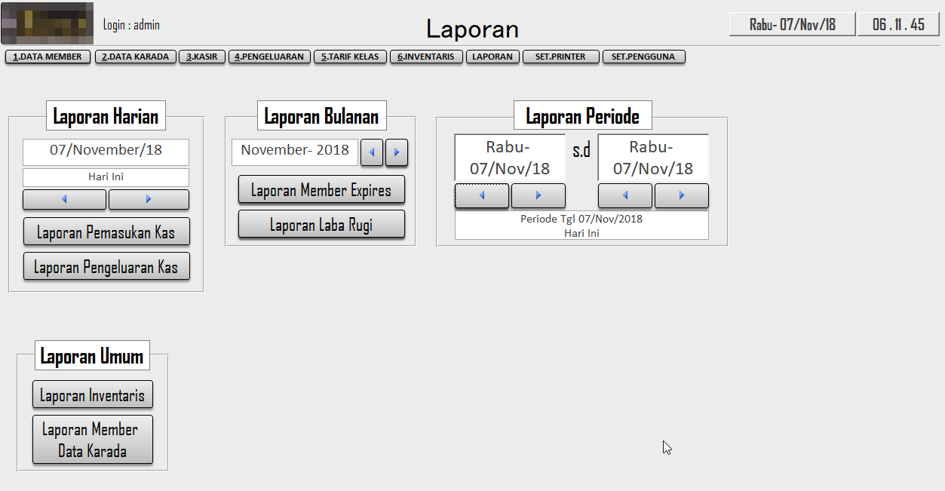945x491 pixels.
Task: Click the 07/November/18 daily date field
Action: pyautogui.click(x=106, y=151)
